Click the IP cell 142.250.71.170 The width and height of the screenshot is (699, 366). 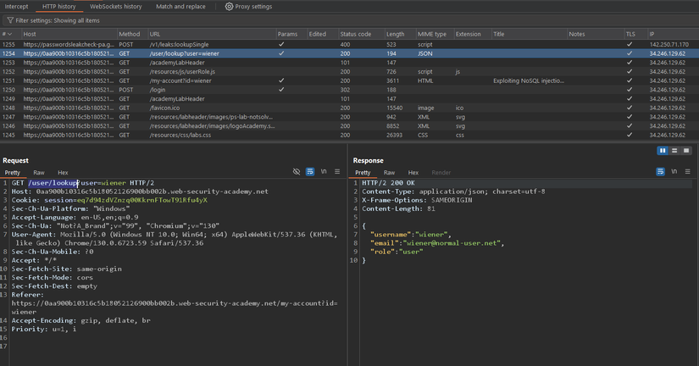pos(668,45)
